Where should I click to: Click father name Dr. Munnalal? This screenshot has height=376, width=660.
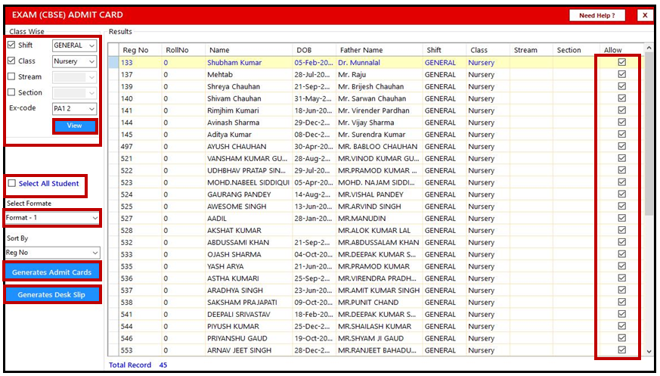point(358,62)
